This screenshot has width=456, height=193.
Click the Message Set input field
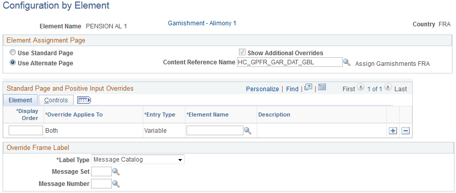coord(101,172)
